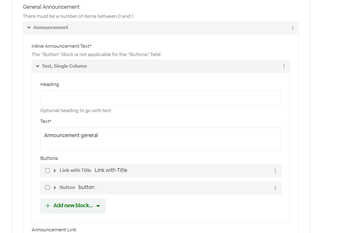Collapse the Announcement section
The image size is (340, 233).
29,28
